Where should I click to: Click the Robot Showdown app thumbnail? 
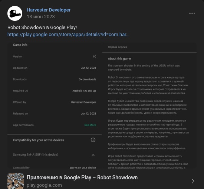16,181
